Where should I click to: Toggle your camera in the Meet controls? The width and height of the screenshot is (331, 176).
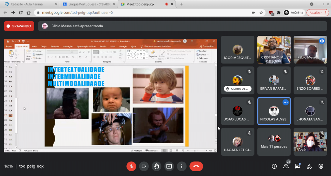pyautogui.click(x=144, y=166)
